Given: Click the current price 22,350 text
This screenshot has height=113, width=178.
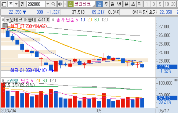Looking at the screenshot, I should click(x=15, y=12).
